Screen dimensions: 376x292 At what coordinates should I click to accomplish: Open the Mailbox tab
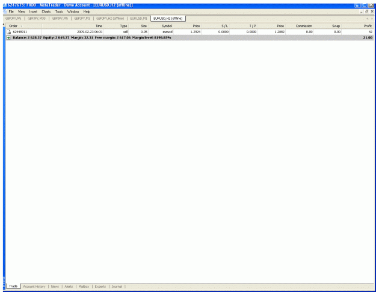click(x=84, y=287)
